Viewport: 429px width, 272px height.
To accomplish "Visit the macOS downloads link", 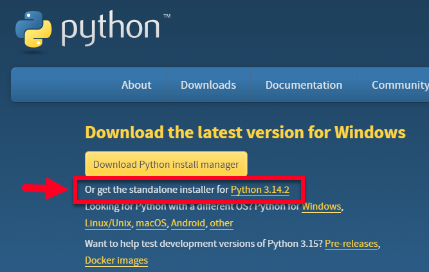I will (151, 223).
